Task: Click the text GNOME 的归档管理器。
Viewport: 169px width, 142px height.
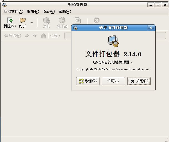Action: coord(113,62)
